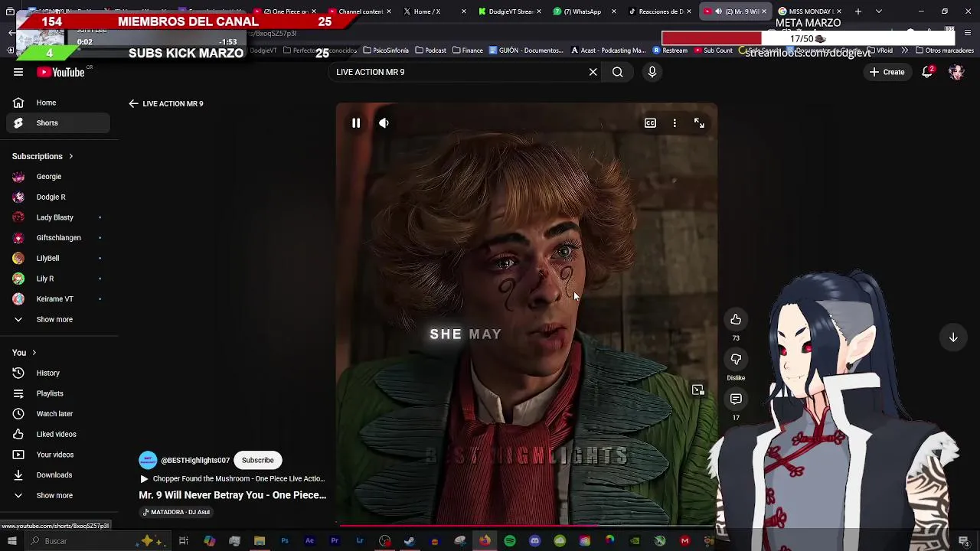Image resolution: width=980 pixels, height=551 pixels.
Task: Click the miniplayer icon on the video
Action: tap(698, 390)
